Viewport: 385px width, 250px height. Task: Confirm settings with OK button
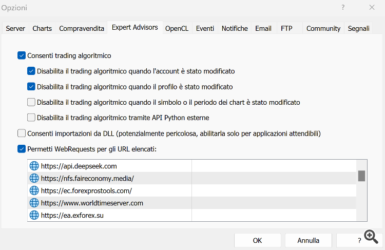pos(258,240)
